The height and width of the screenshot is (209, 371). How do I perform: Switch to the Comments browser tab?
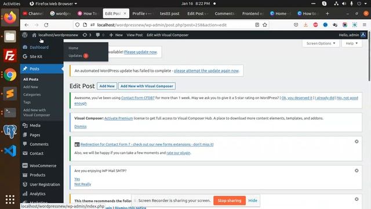click(224, 13)
